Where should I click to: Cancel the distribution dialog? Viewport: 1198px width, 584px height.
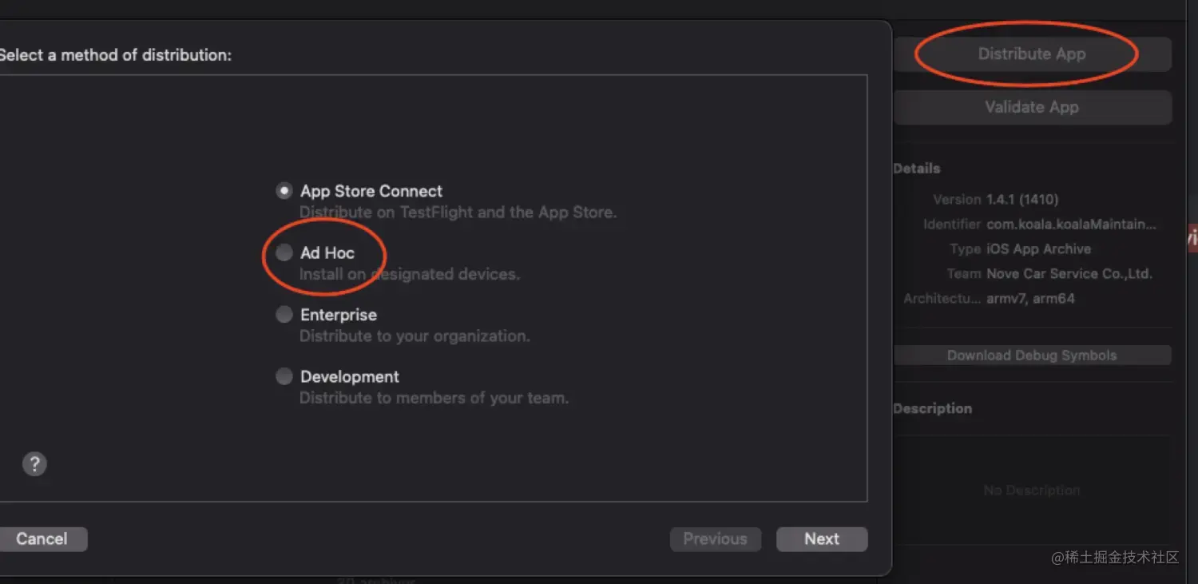click(x=42, y=539)
